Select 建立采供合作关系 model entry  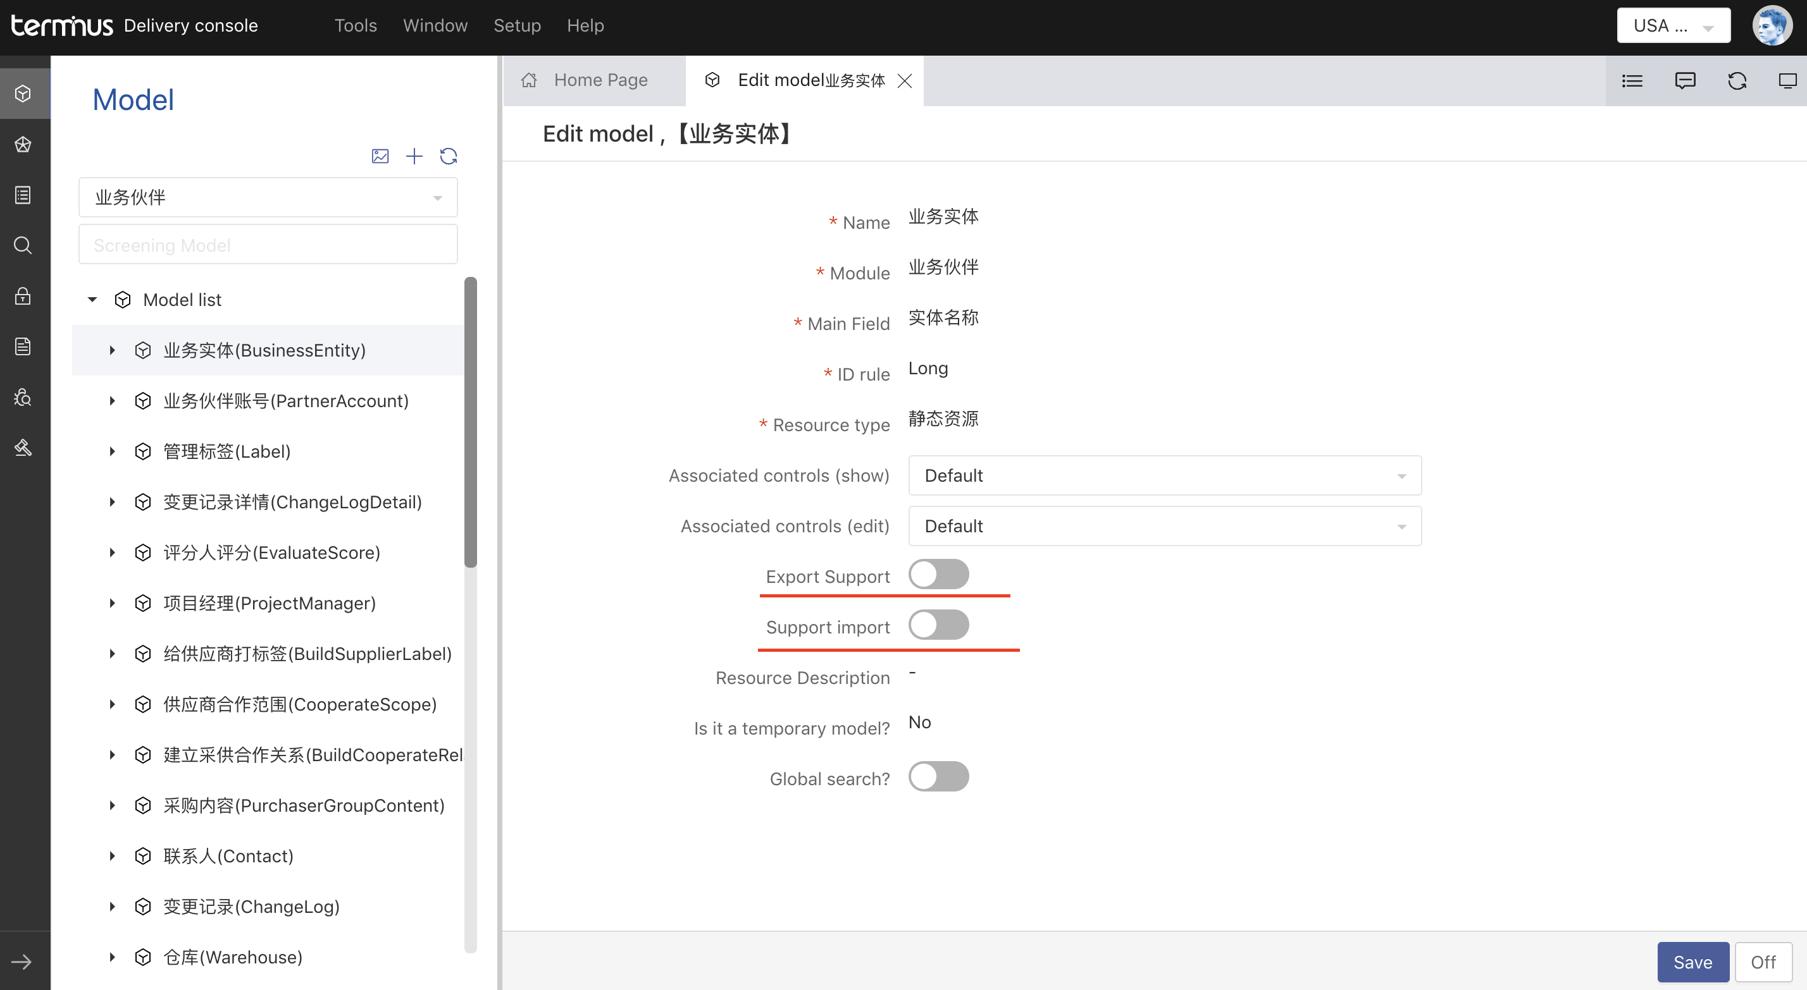coord(313,755)
